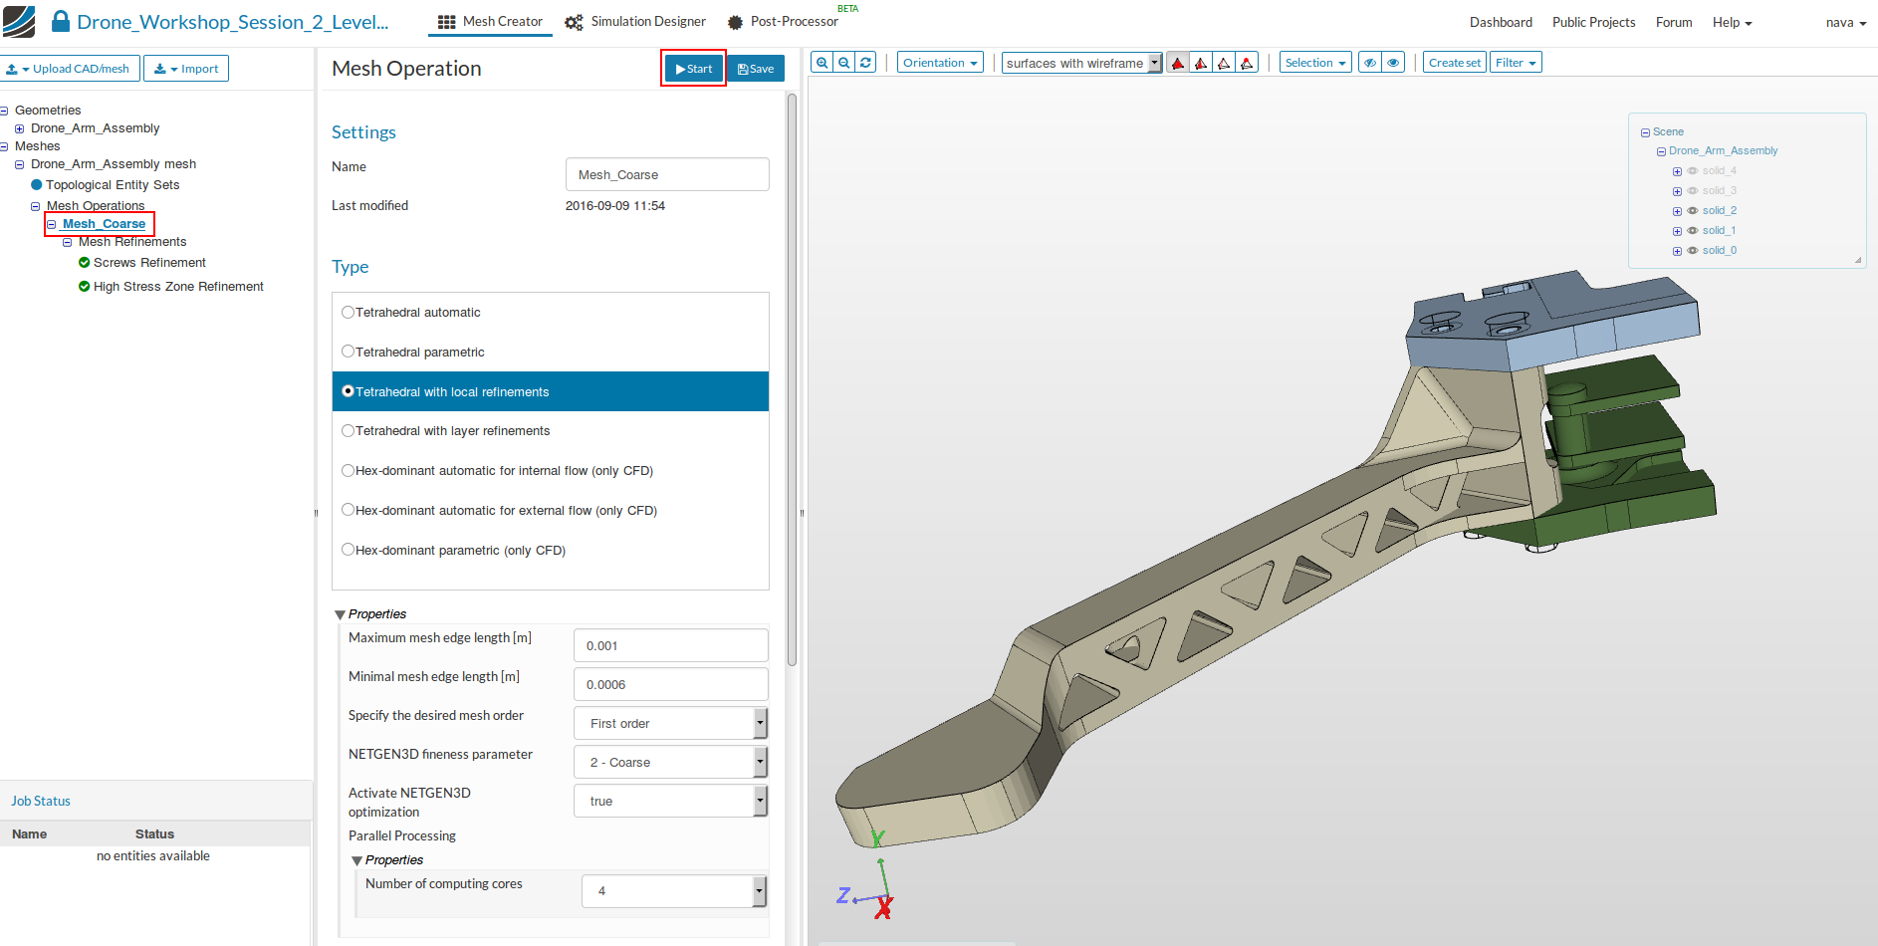Click the Mesh Creator grid icon
The height and width of the screenshot is (946, 1878).
point(447,22)
